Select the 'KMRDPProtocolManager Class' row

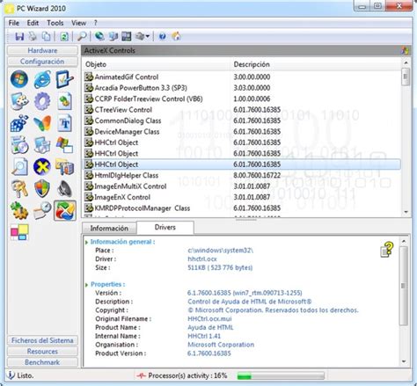click(x=242, y=208)
